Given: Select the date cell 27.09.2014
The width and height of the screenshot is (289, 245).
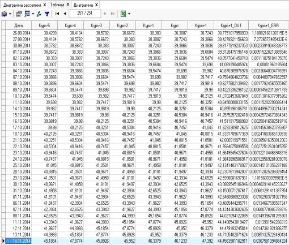Looking at the screenshot, I should pos(18,39).
